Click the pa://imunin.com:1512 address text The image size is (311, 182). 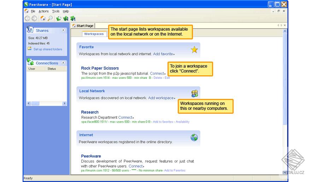click(95, 170)
